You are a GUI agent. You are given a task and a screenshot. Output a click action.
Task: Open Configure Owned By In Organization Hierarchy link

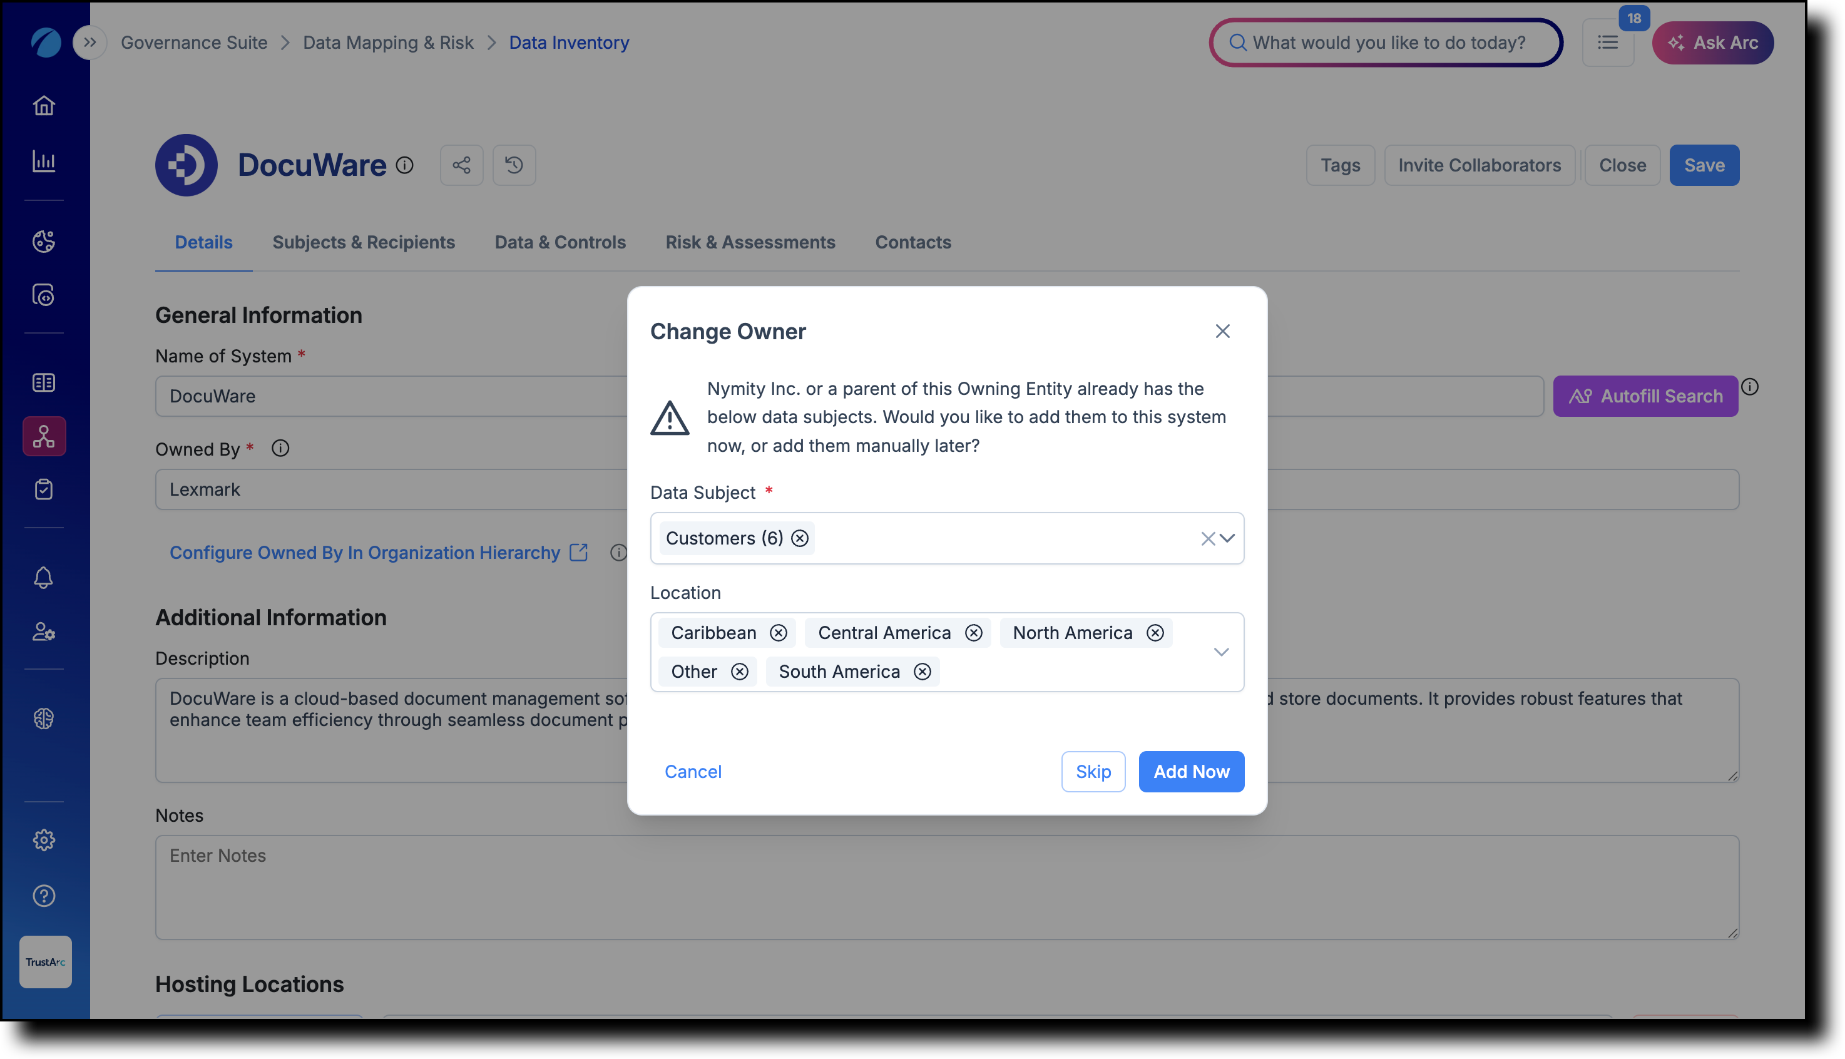tap(378, 553)
